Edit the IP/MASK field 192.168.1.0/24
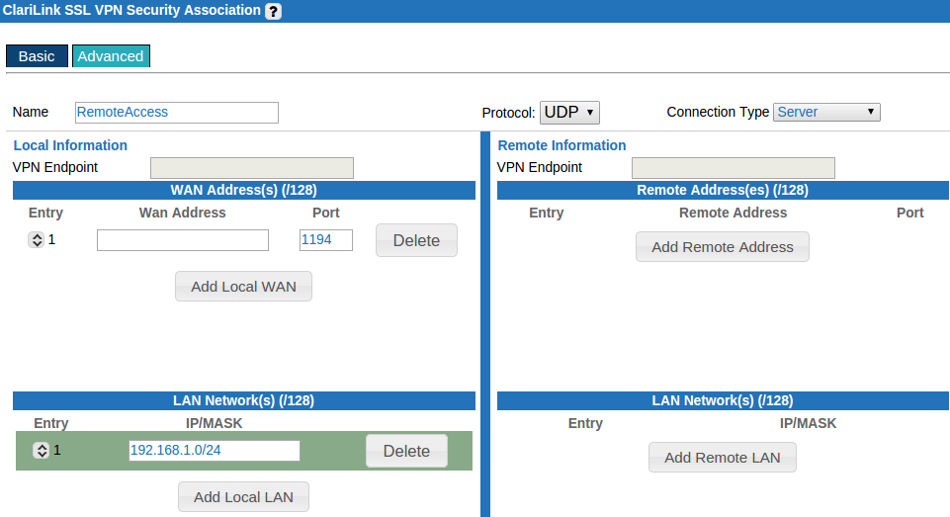The image size is (950, 517). pos(215,451)
